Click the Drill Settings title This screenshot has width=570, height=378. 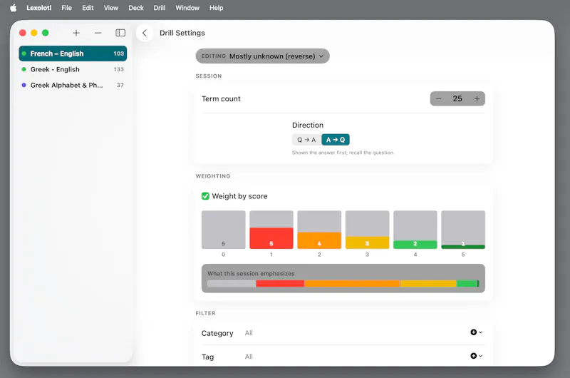point(182,33)
